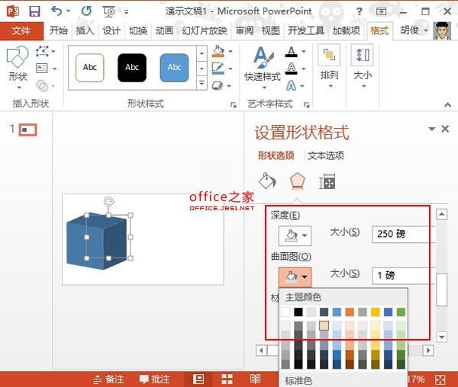This screenshot has height=387, width=458.
Task: Click Shape Effects icon
Action: [x=218, y=85]
